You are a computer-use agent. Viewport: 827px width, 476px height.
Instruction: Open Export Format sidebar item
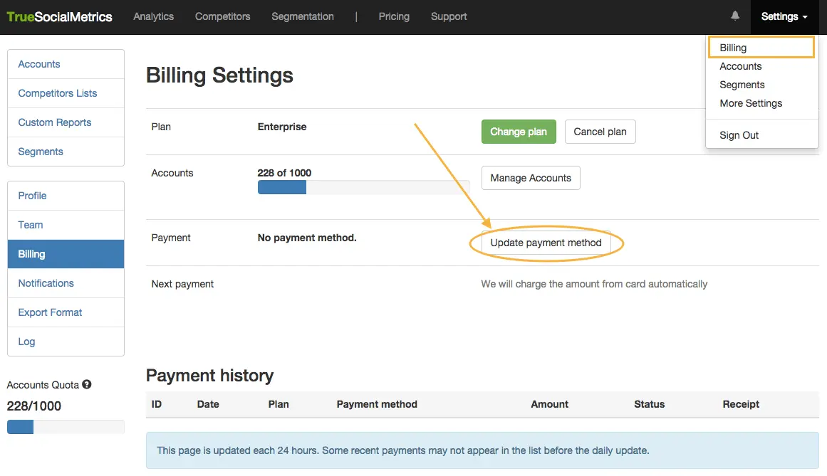[x=50, y=312]
